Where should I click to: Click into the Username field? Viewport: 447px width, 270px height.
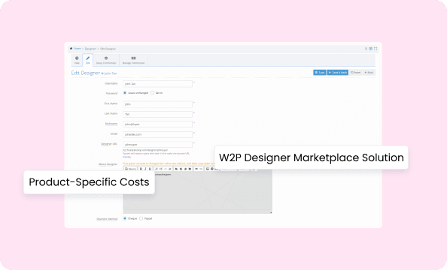tap(157, 84)
